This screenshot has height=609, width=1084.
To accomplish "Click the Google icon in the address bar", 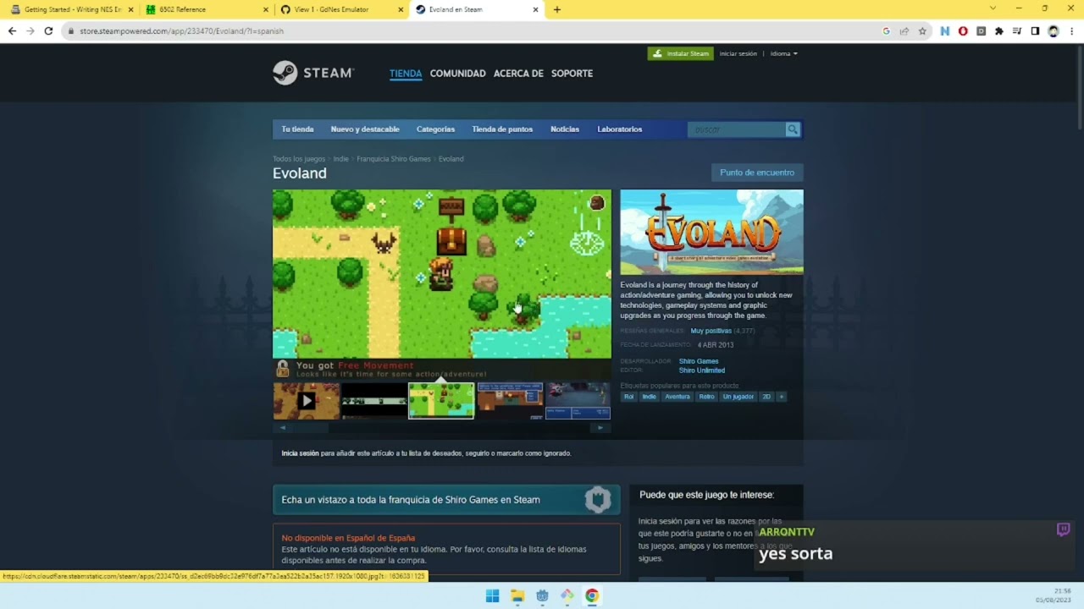I will (887, 31).
